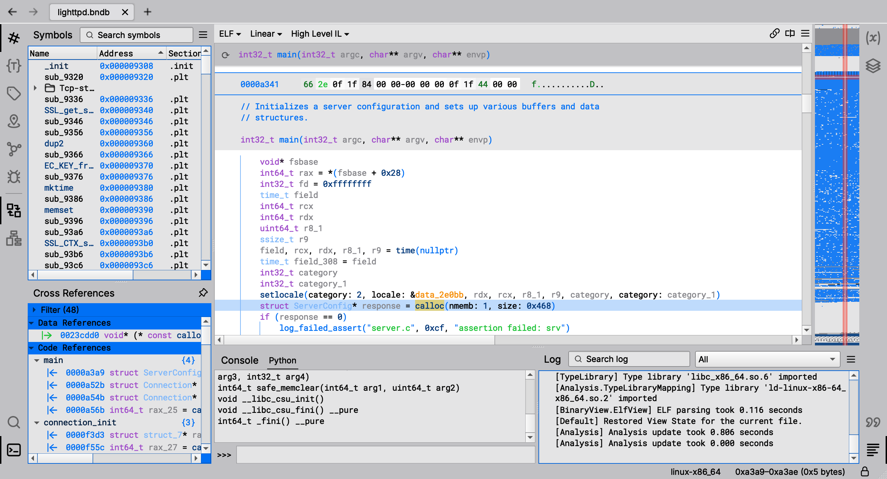Open the Types sidebar icon

click(x=14, y=65)
